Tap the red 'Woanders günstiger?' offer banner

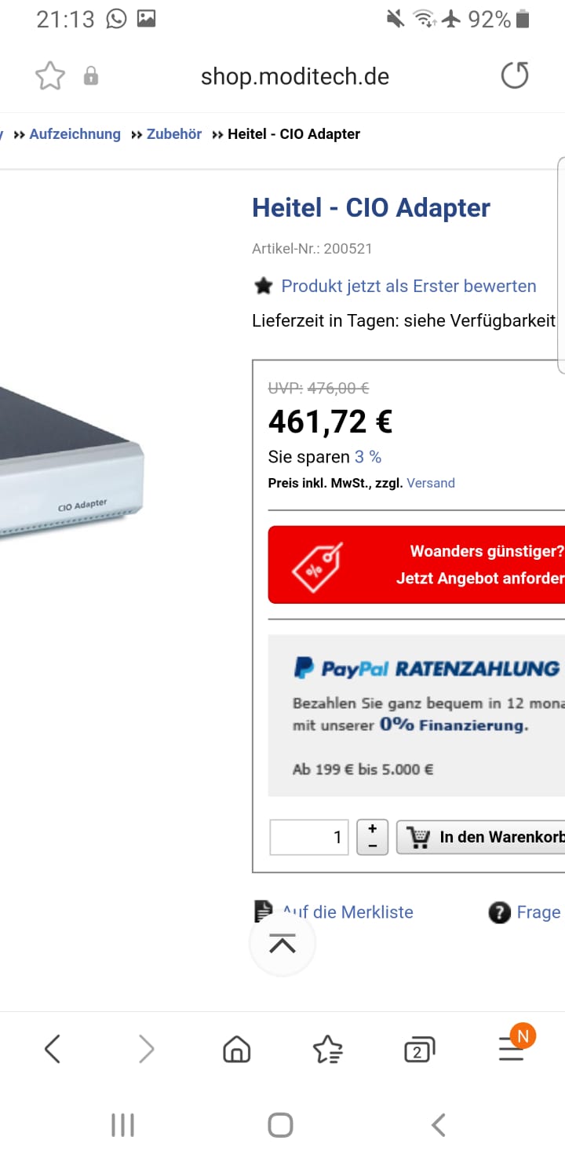coord(417,565)
